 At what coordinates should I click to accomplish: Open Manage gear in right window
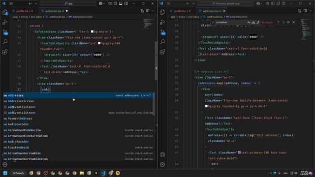[x=162, y=165]
